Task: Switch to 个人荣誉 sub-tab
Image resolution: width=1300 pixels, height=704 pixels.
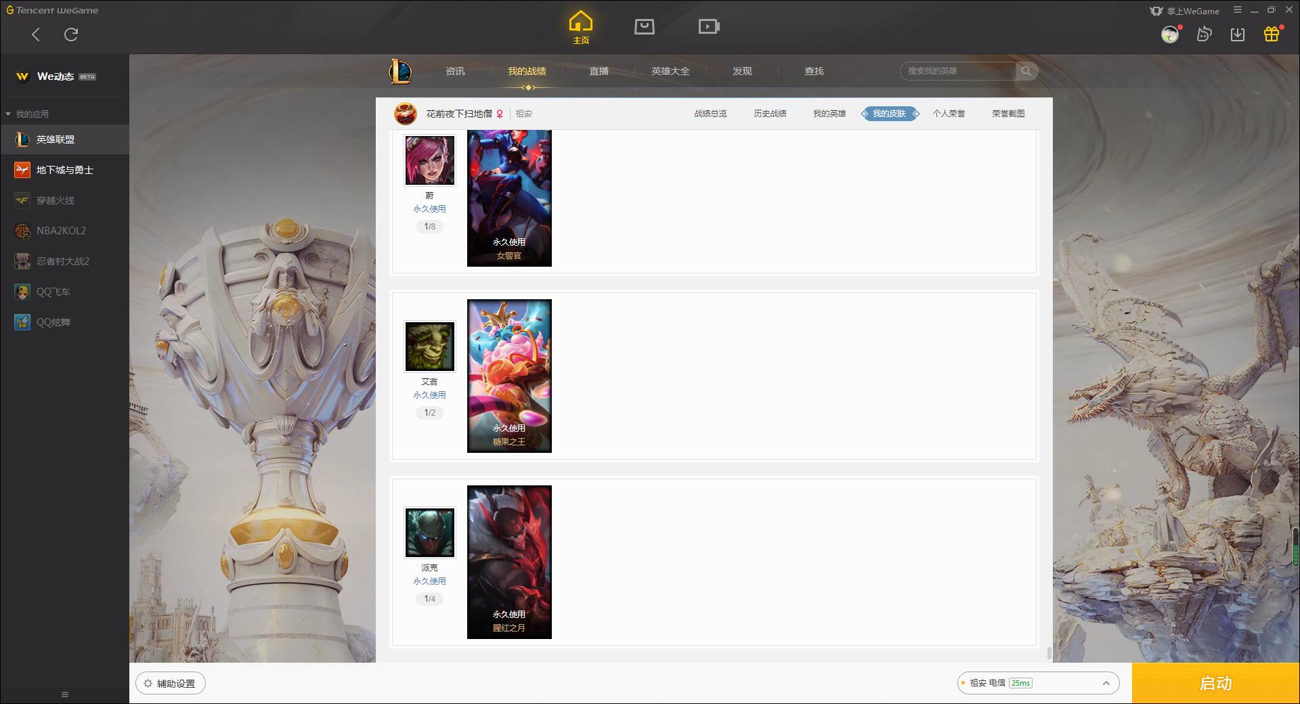Action: coord(949,114)
